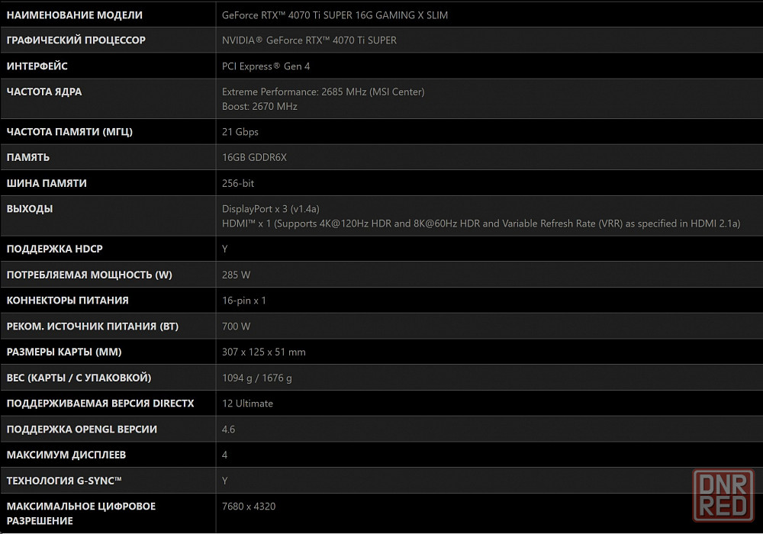
Task: Click the DisplayPort x 3 (v1.4a) line
Action: click(x=271, y=209)
